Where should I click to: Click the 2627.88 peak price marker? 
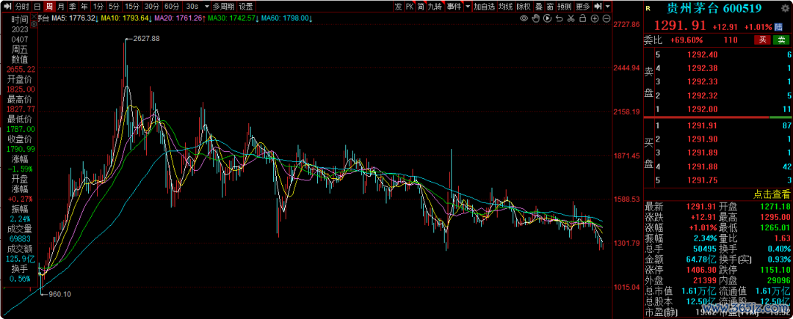[146, 38]
